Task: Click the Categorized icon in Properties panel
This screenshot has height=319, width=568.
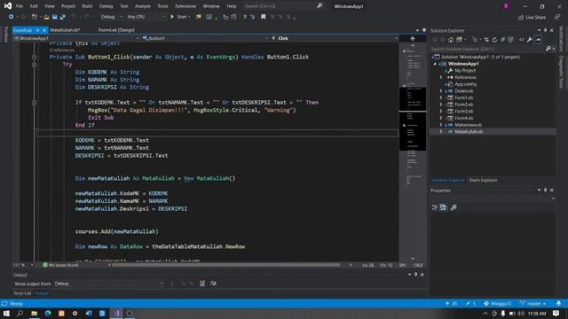Action: tap(434, 207)
